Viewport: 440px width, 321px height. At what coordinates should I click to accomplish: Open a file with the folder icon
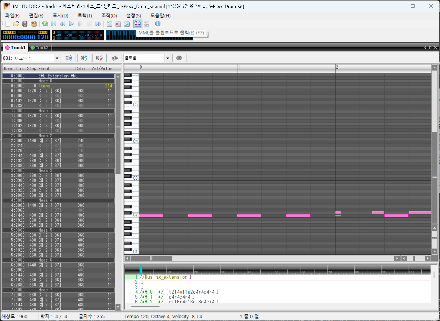(x=16, y=24)
